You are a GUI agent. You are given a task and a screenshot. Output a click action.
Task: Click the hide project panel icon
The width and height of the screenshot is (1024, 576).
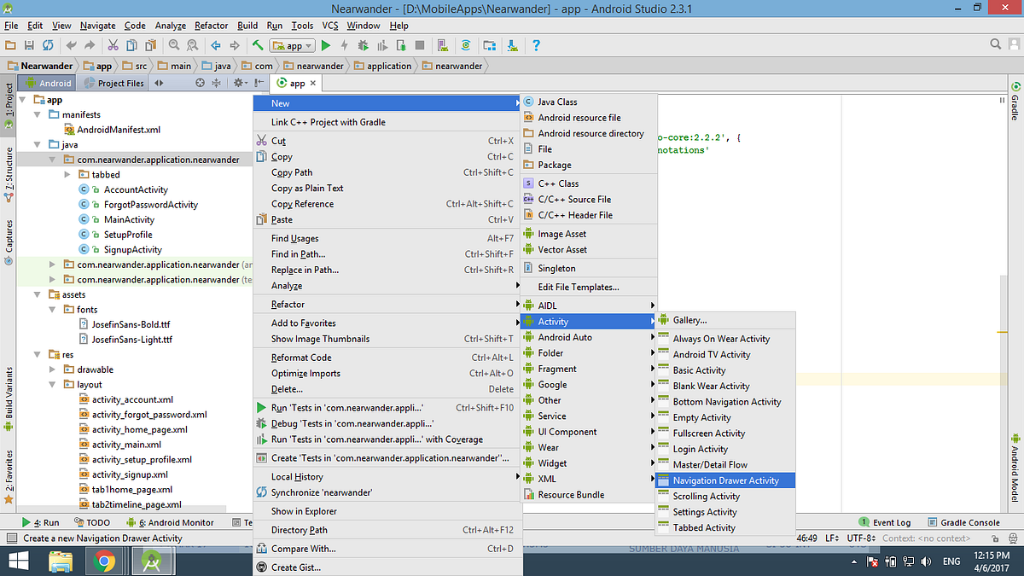259,83
